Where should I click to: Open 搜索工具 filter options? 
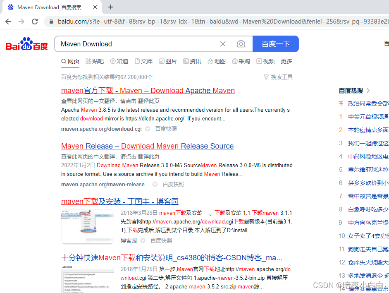click(x=278, y=77)
